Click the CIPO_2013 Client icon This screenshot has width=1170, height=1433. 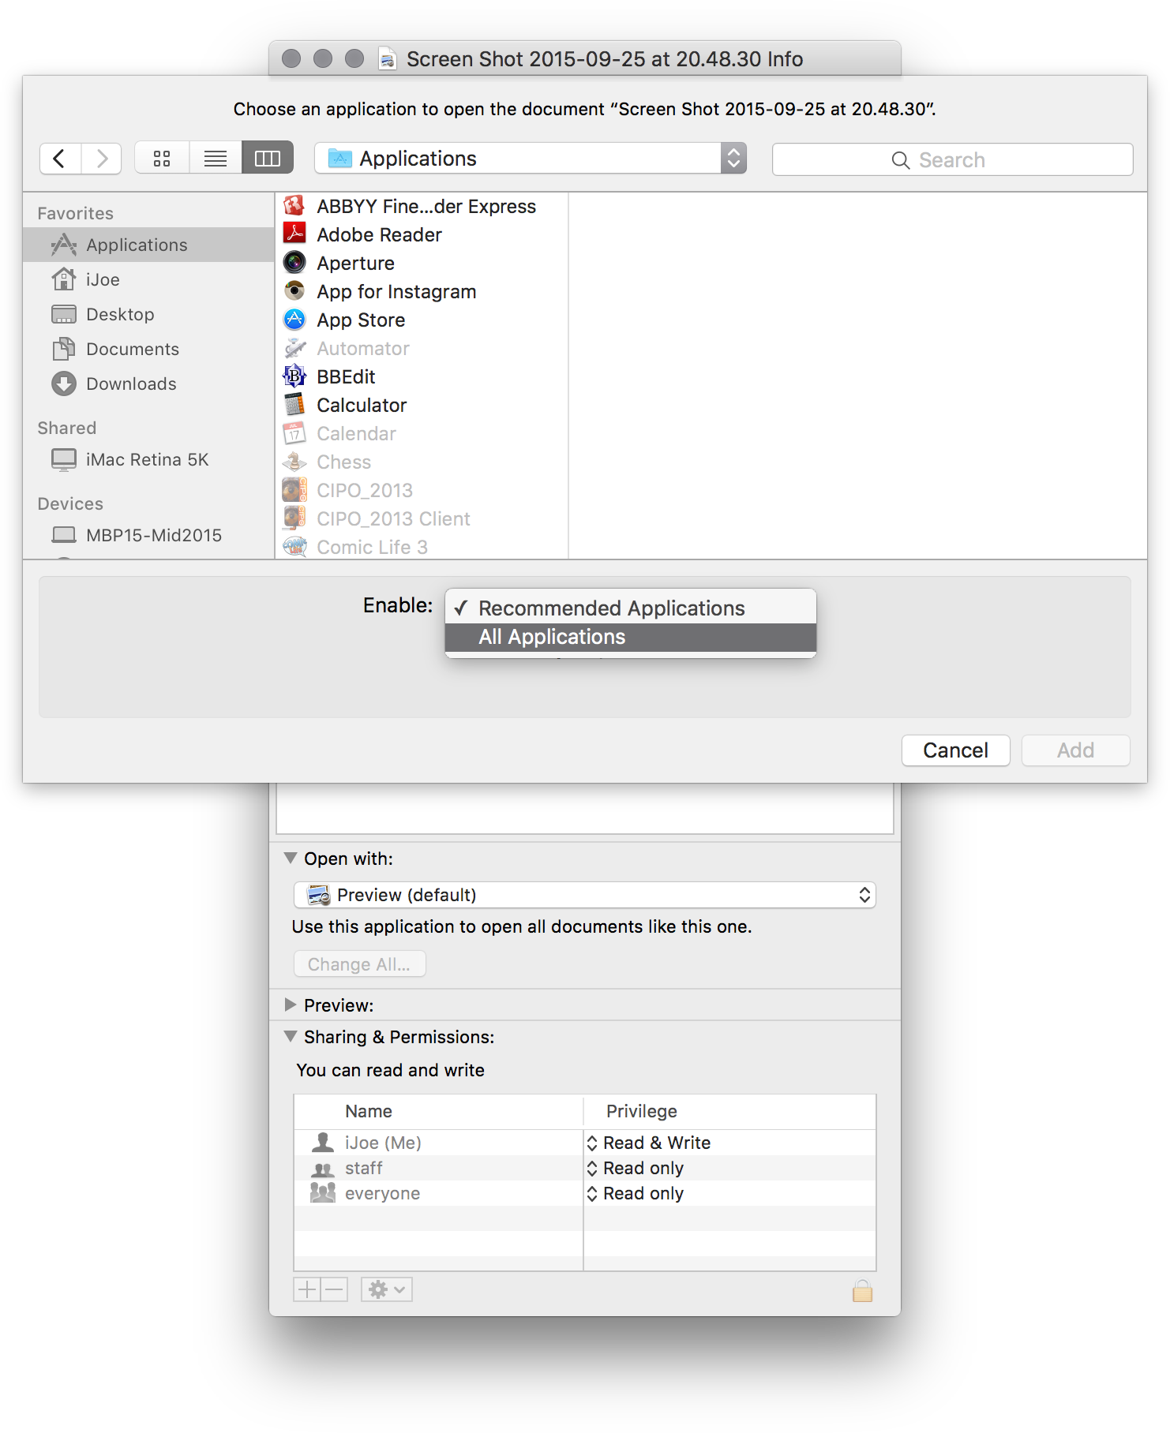294,518
